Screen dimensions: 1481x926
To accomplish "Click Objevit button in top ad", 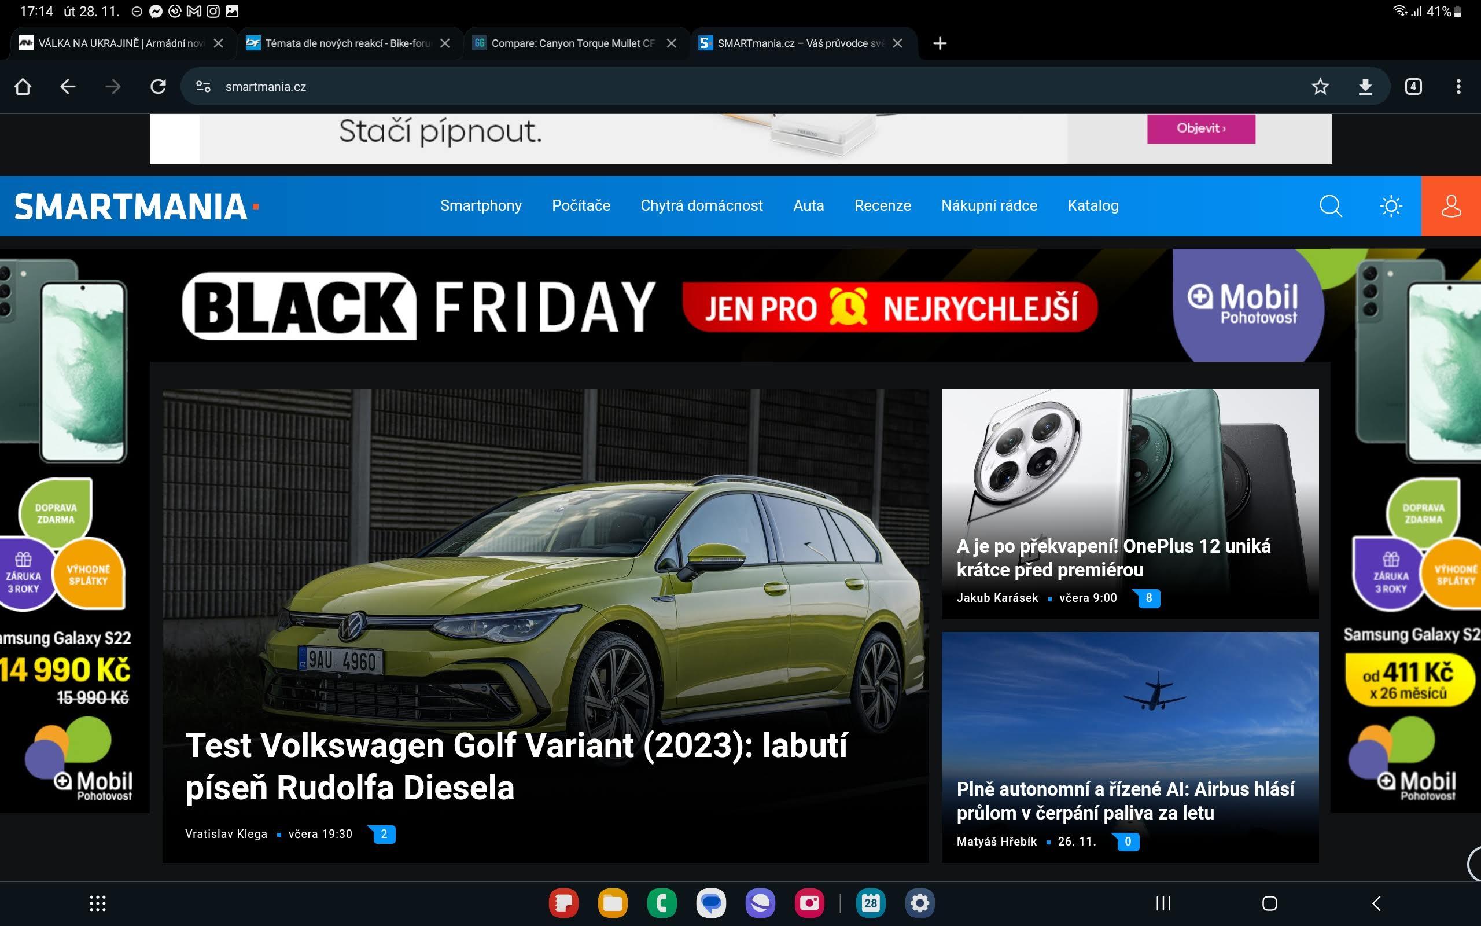I will tap(1201, 128).
